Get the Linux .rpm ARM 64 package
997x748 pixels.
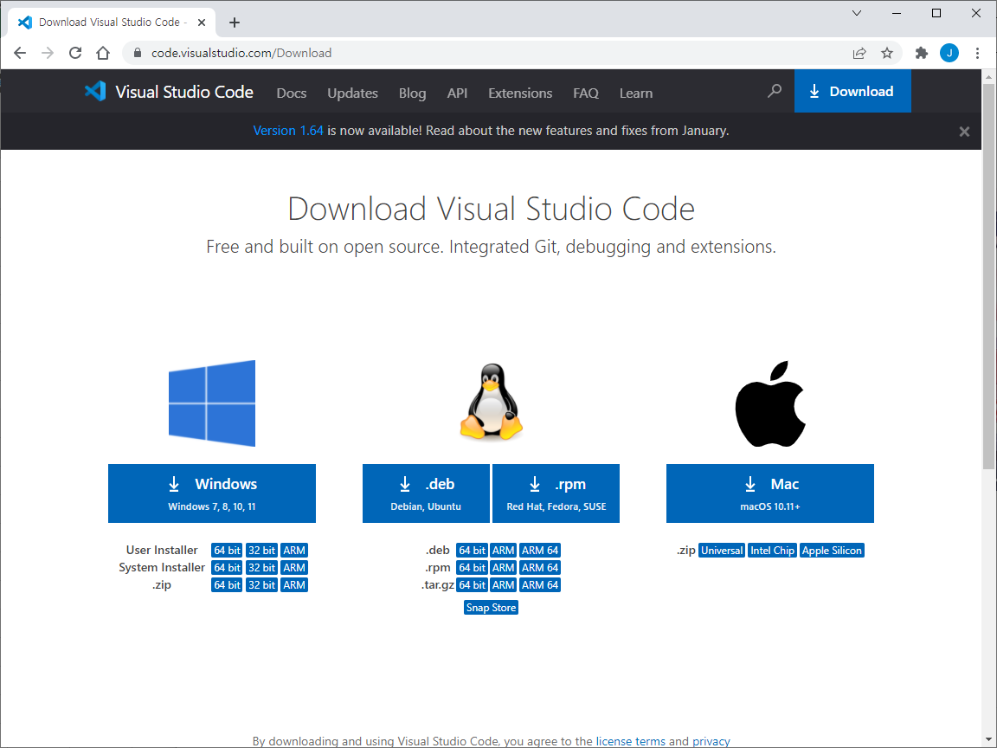coord(540,567)
